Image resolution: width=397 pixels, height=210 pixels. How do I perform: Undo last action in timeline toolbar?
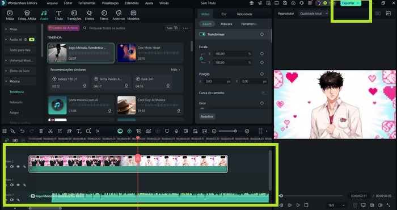pos(22,131)
